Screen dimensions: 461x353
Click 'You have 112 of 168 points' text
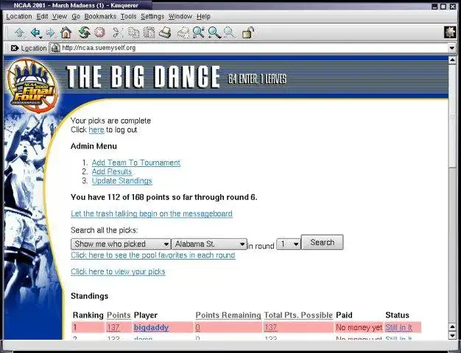click(x=164, y=197)
